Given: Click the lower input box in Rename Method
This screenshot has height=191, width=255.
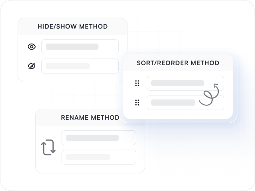Looking at the screenshot, I should tap(99, 157).
